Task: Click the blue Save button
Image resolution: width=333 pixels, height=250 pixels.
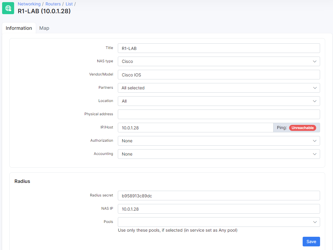Action: click(x=311, y=242)
